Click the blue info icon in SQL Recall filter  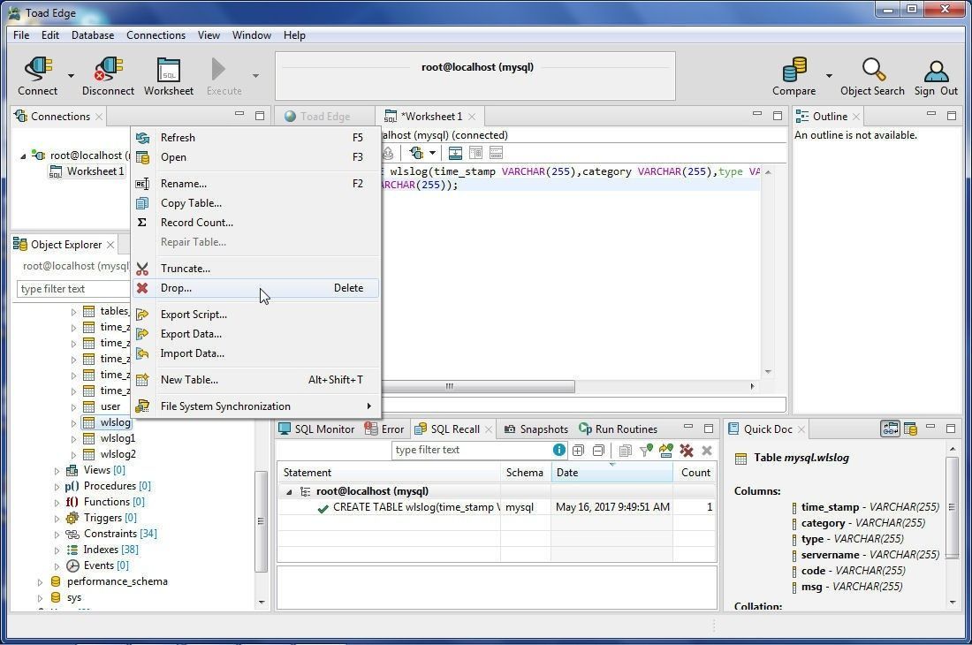click(559, 450)
